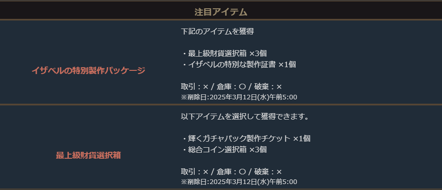This screenshot has height=190, width=442.
Task: Click the ×1個 quantity after イザベルの特別な製作証書
Action: point(287,64)
